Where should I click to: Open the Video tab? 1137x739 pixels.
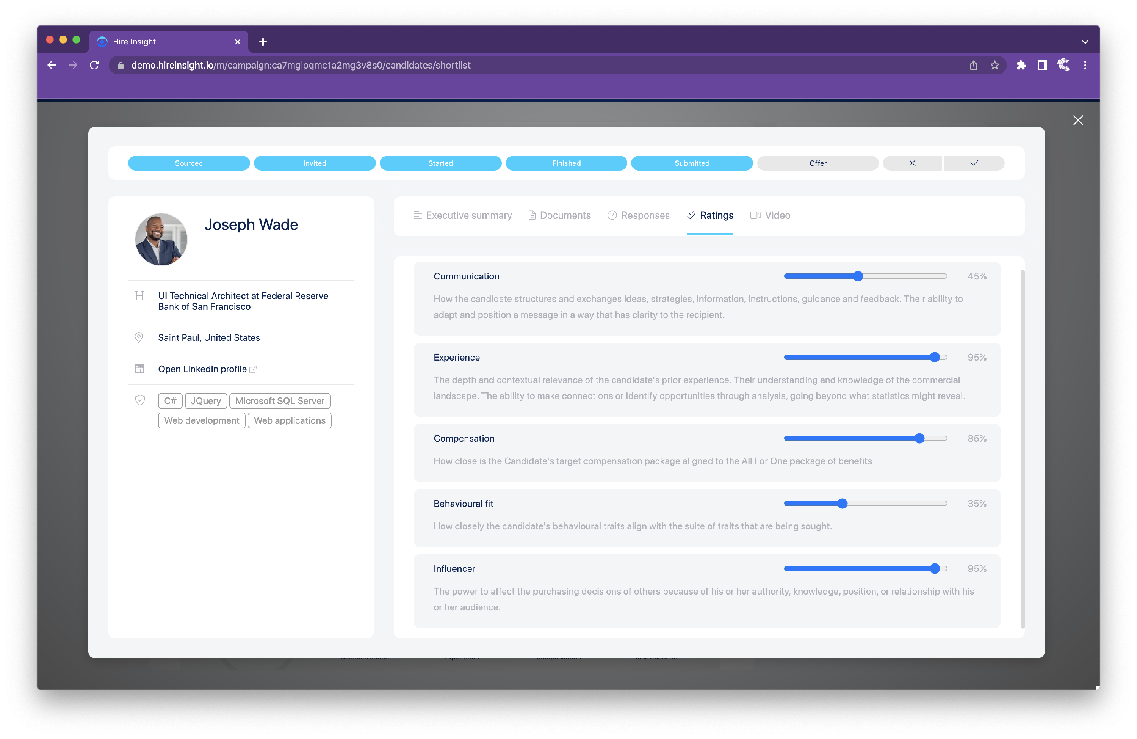770,216
